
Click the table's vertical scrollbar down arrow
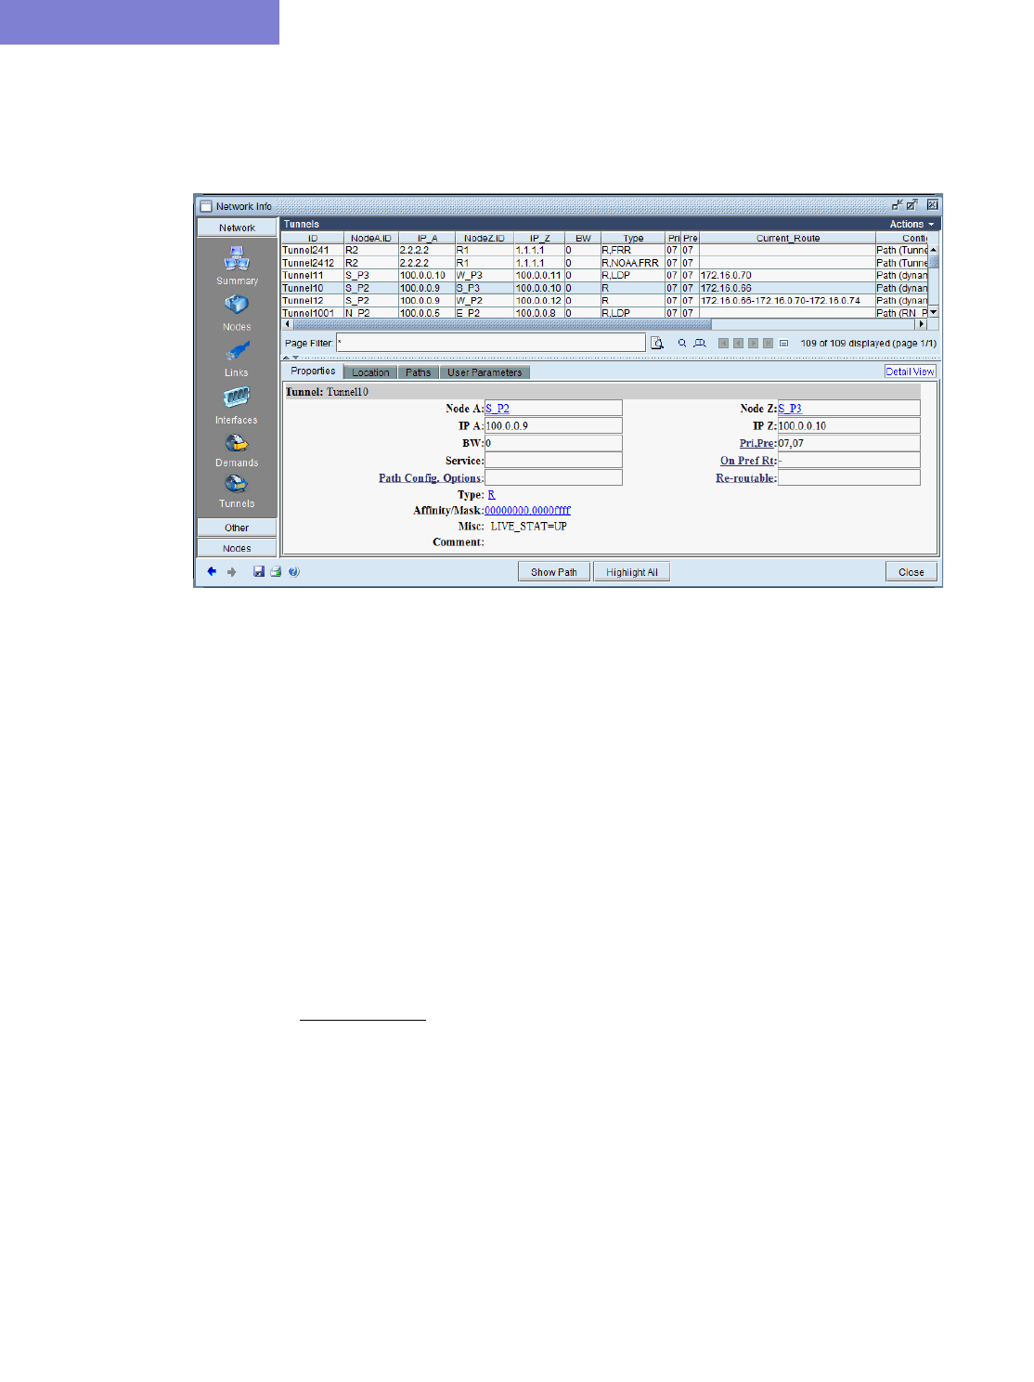(933, 313)
